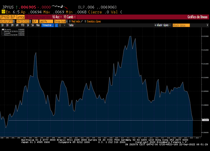Enable the Med móv checkbox
210x151 pixels.
(70, 21)
